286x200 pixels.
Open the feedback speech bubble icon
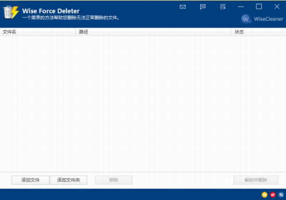[x=203, y=7]
